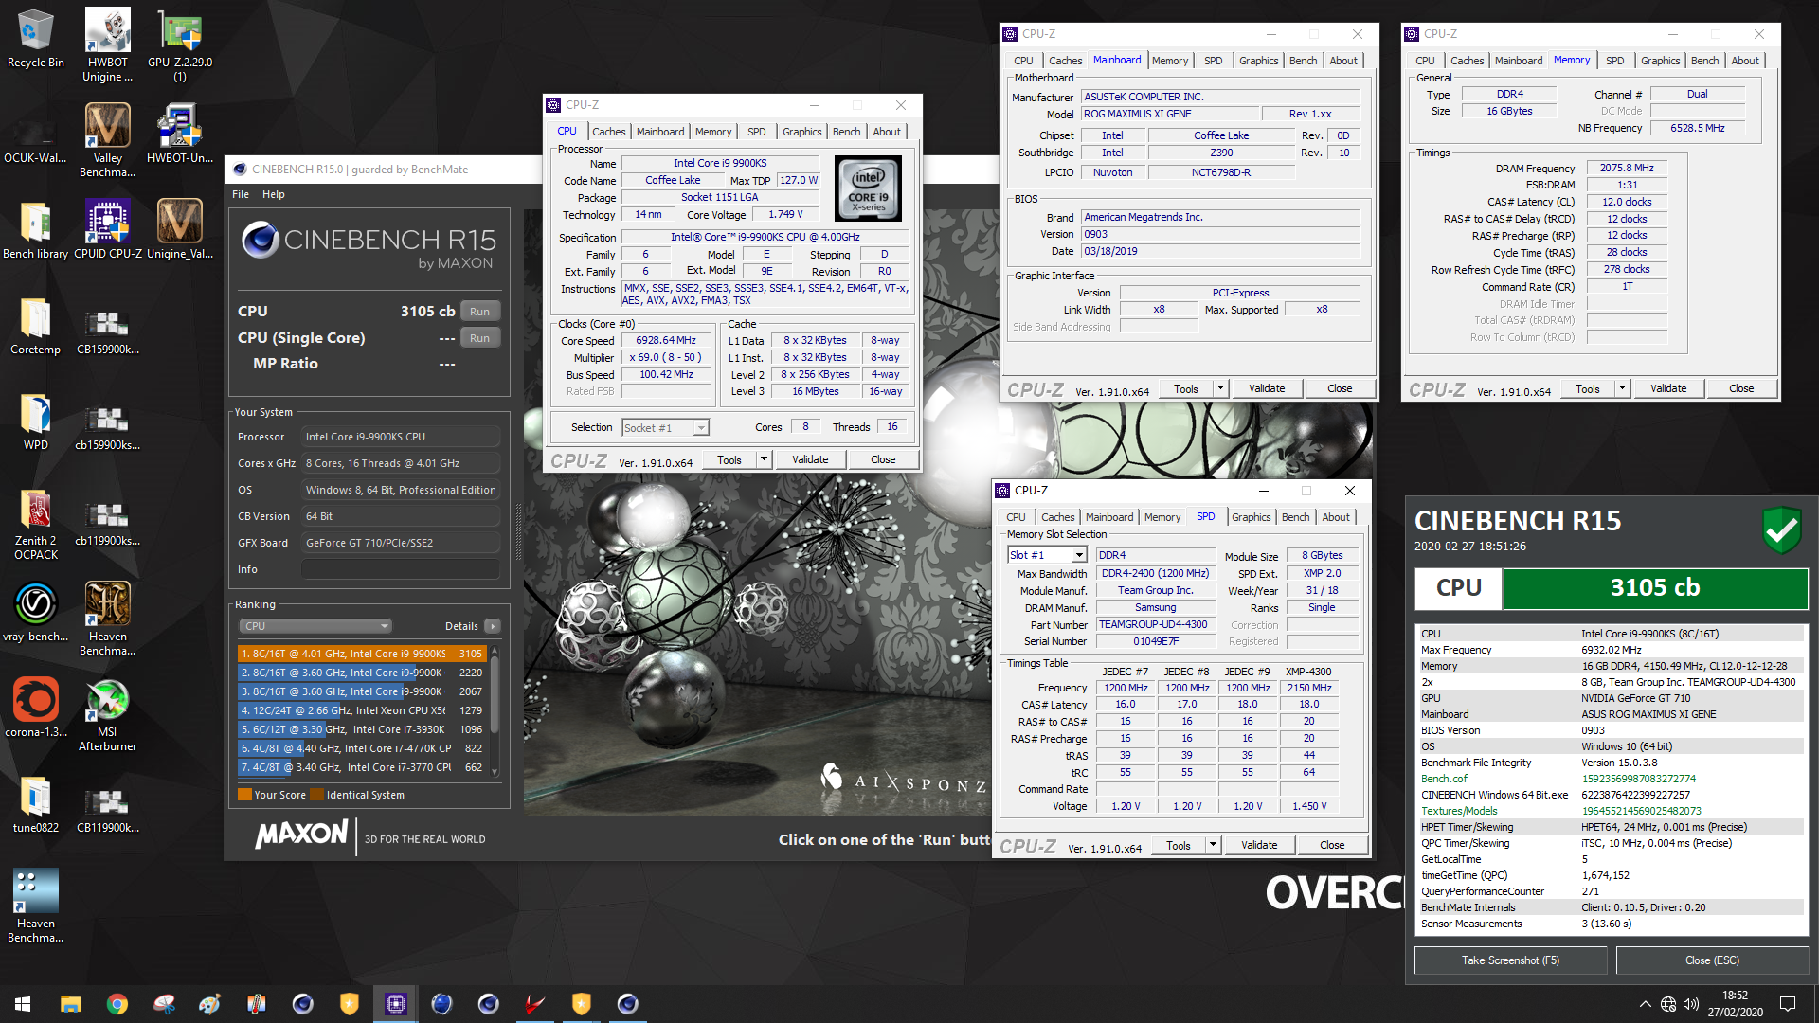Screen dimensions: 1819x1023
Task: Open Tools dropdown arrow in SPD window
Action: pos(1213,845)
